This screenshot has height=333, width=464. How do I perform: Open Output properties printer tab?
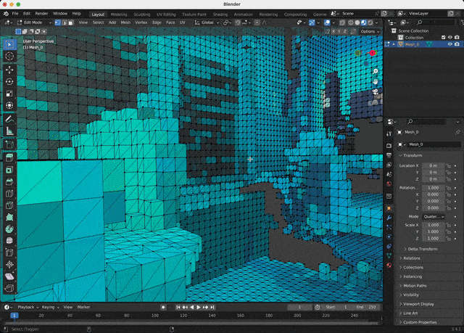[x=389, y=155]
